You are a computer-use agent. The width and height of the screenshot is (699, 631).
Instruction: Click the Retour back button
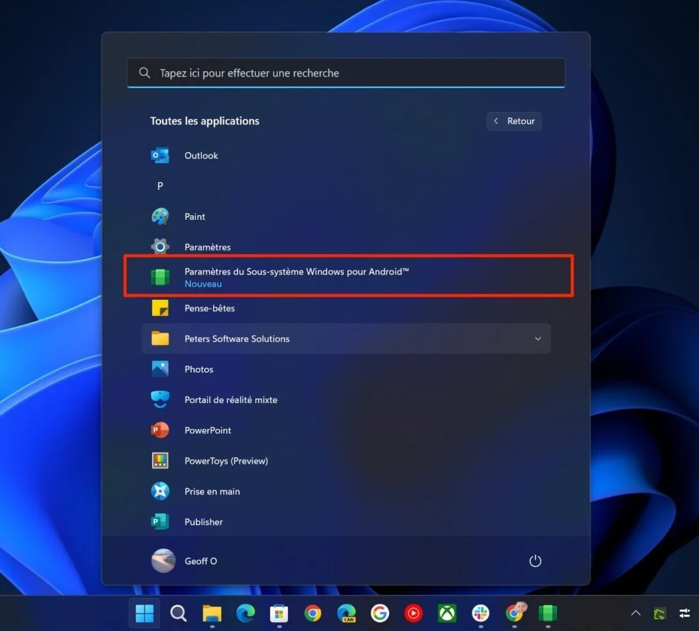tap(514, 121)
